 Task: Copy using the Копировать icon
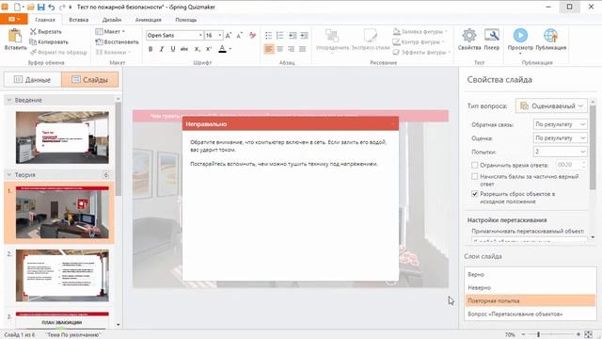[x=33, y=41]
